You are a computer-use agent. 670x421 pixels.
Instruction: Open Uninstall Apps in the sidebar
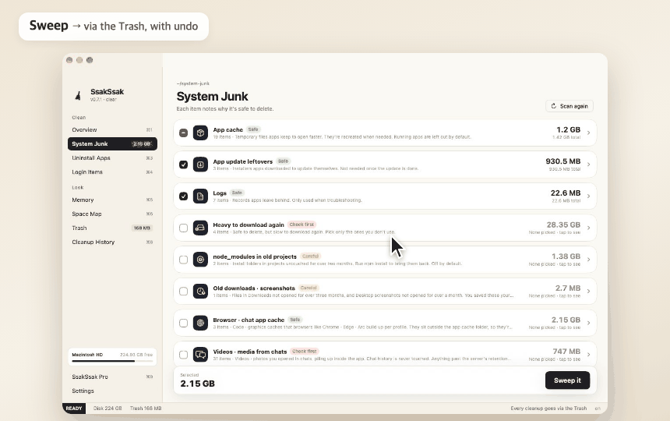click(112, 157)
